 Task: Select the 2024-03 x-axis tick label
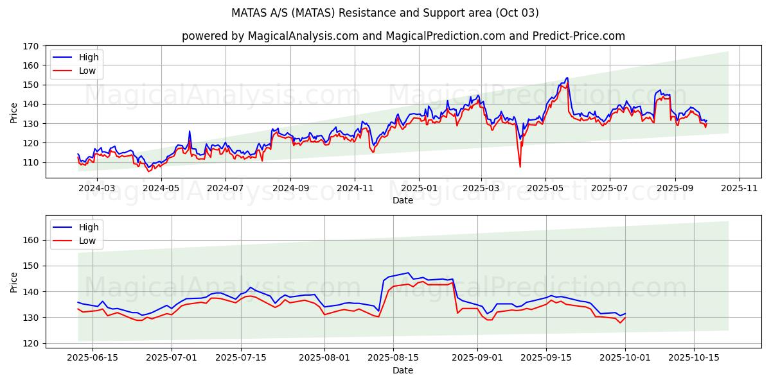[97, 188]
